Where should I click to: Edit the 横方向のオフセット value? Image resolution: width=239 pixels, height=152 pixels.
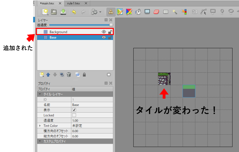(92, 131)
